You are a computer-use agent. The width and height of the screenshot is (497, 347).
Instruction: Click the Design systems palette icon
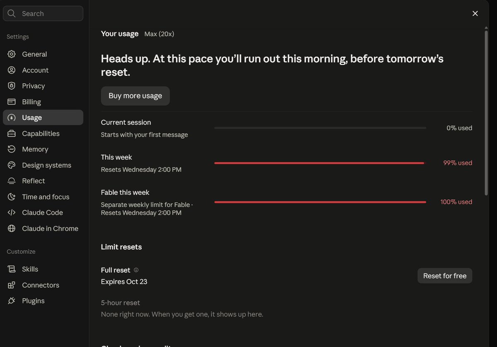click(12, 165)
